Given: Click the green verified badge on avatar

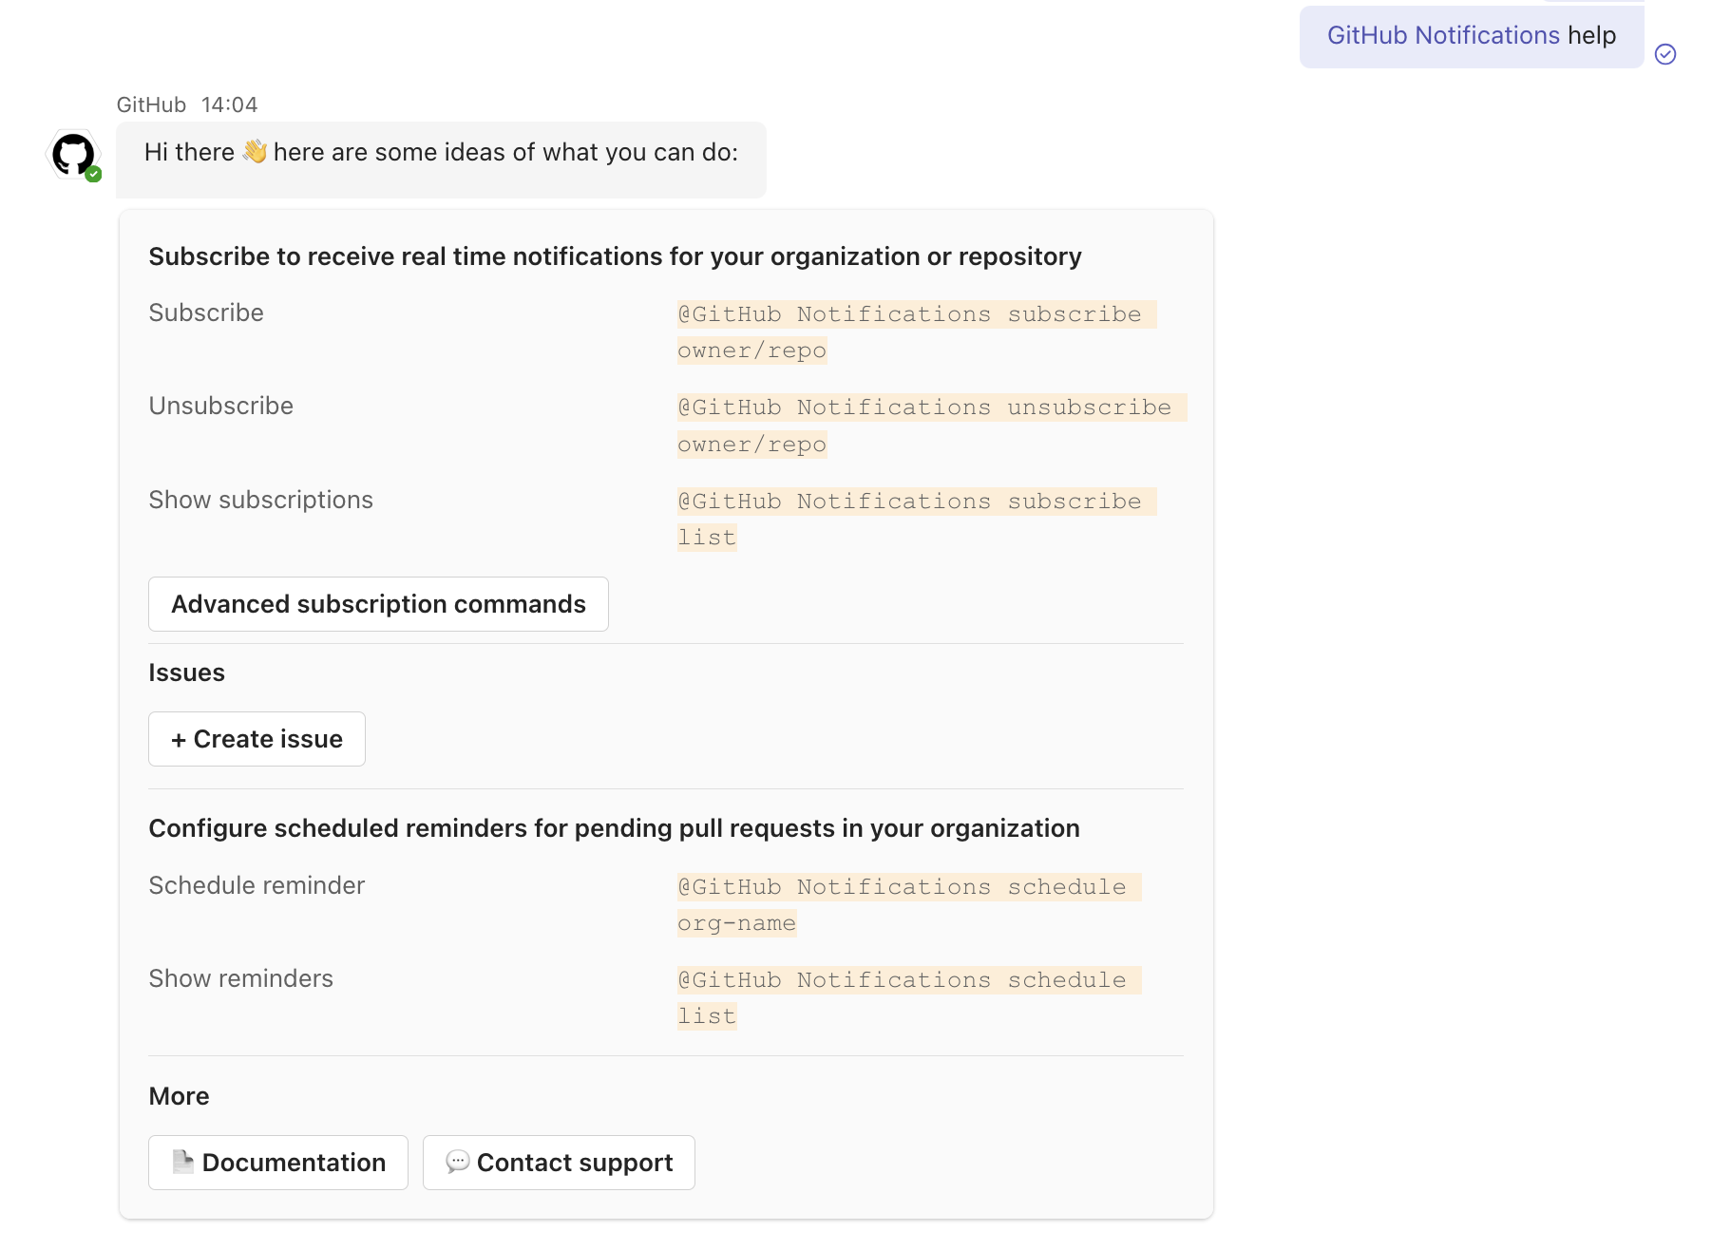Looking at the screenshot, I should pyautogui.click(x=93, y=175).
